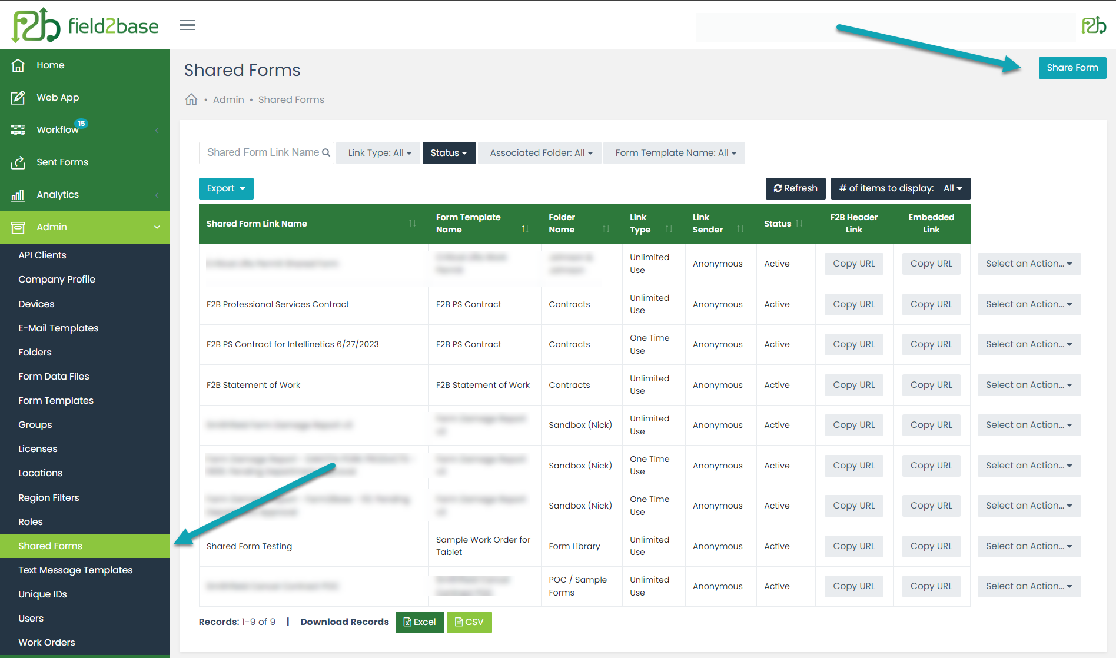Click the field2base logo
Viewport: 1116px width, 658px height.
pos(85,25)
